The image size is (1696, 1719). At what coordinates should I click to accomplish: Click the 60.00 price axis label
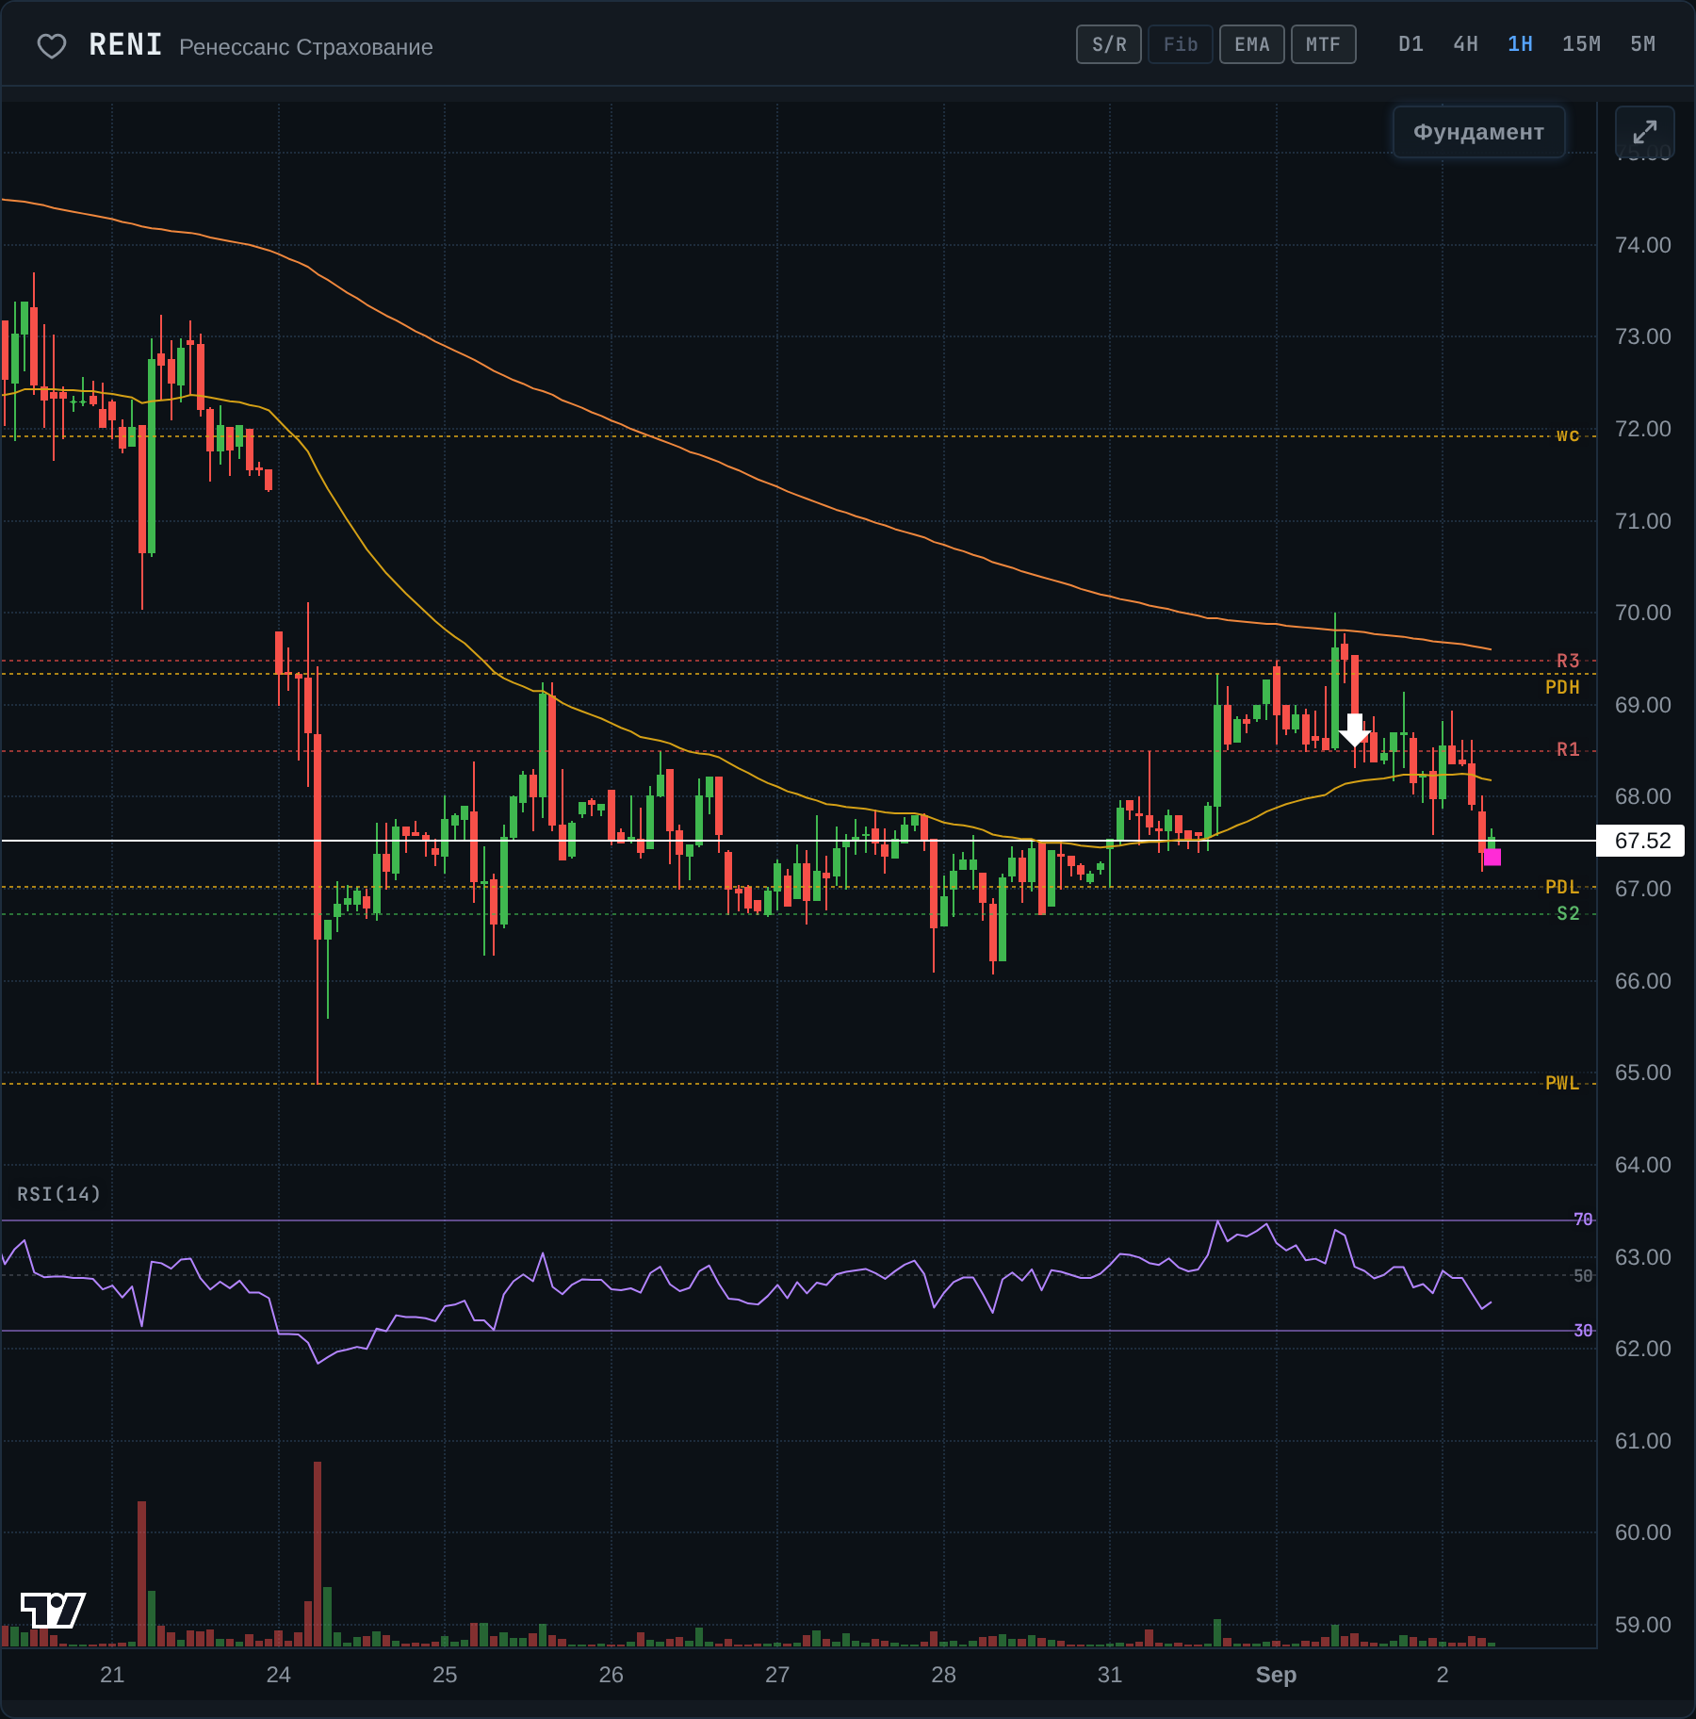[1642, 1532]
